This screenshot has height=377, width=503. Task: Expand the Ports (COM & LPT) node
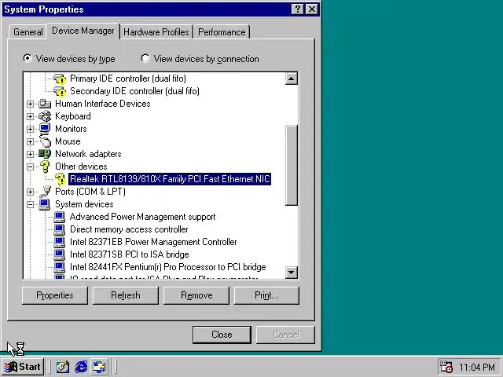click(x=30, y=192)
